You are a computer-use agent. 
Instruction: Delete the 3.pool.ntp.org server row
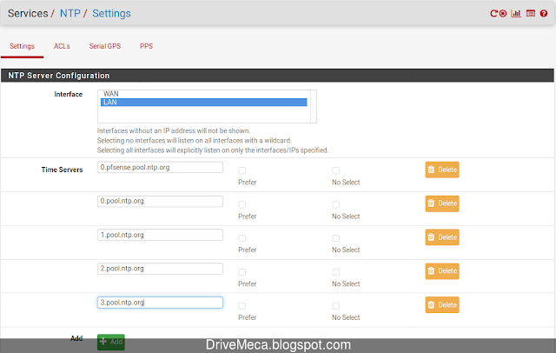coord(442,305)
